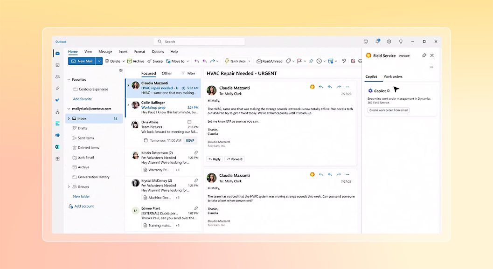Click the Forward button below first message
Viewport: 493px width, 269px height.
pyautogui.click(x=235, y=159)
